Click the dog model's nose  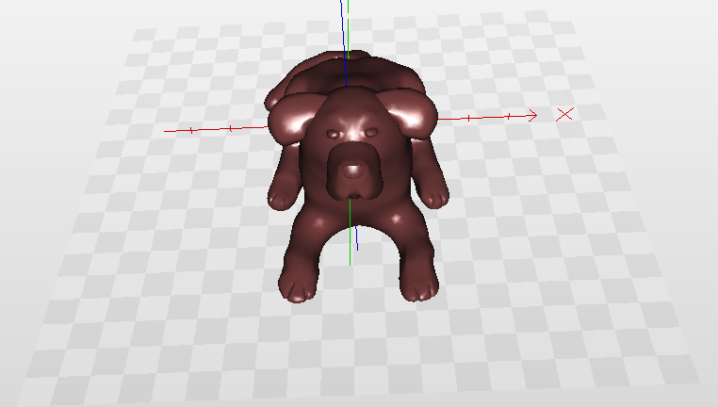[351, 171]
